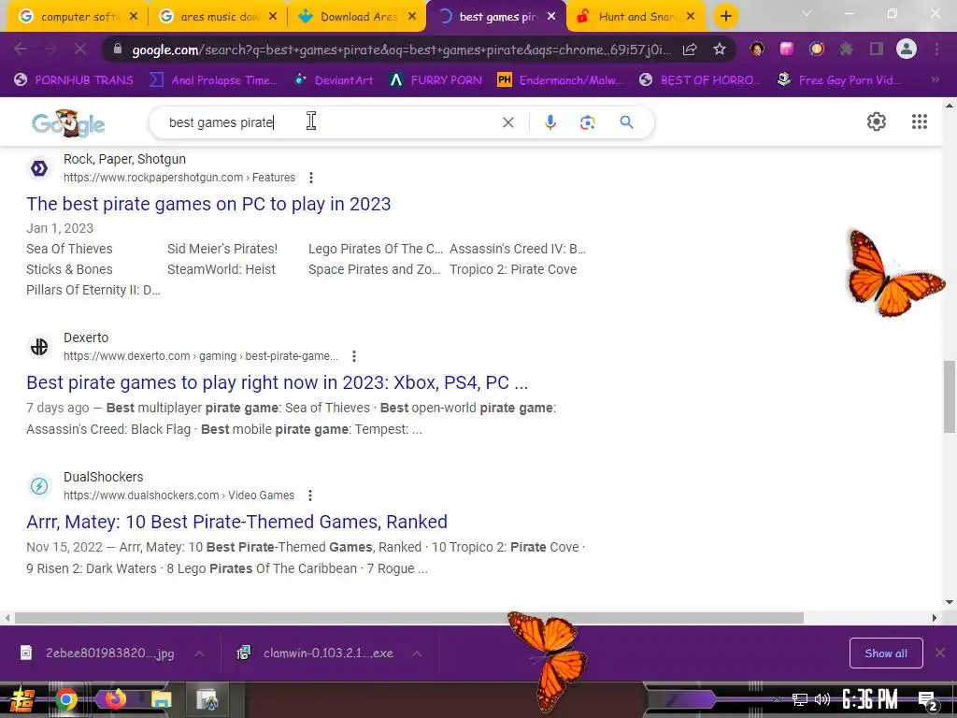Open the Google apps grid
The width and height of the screenshot is (957, 718).
920,122
